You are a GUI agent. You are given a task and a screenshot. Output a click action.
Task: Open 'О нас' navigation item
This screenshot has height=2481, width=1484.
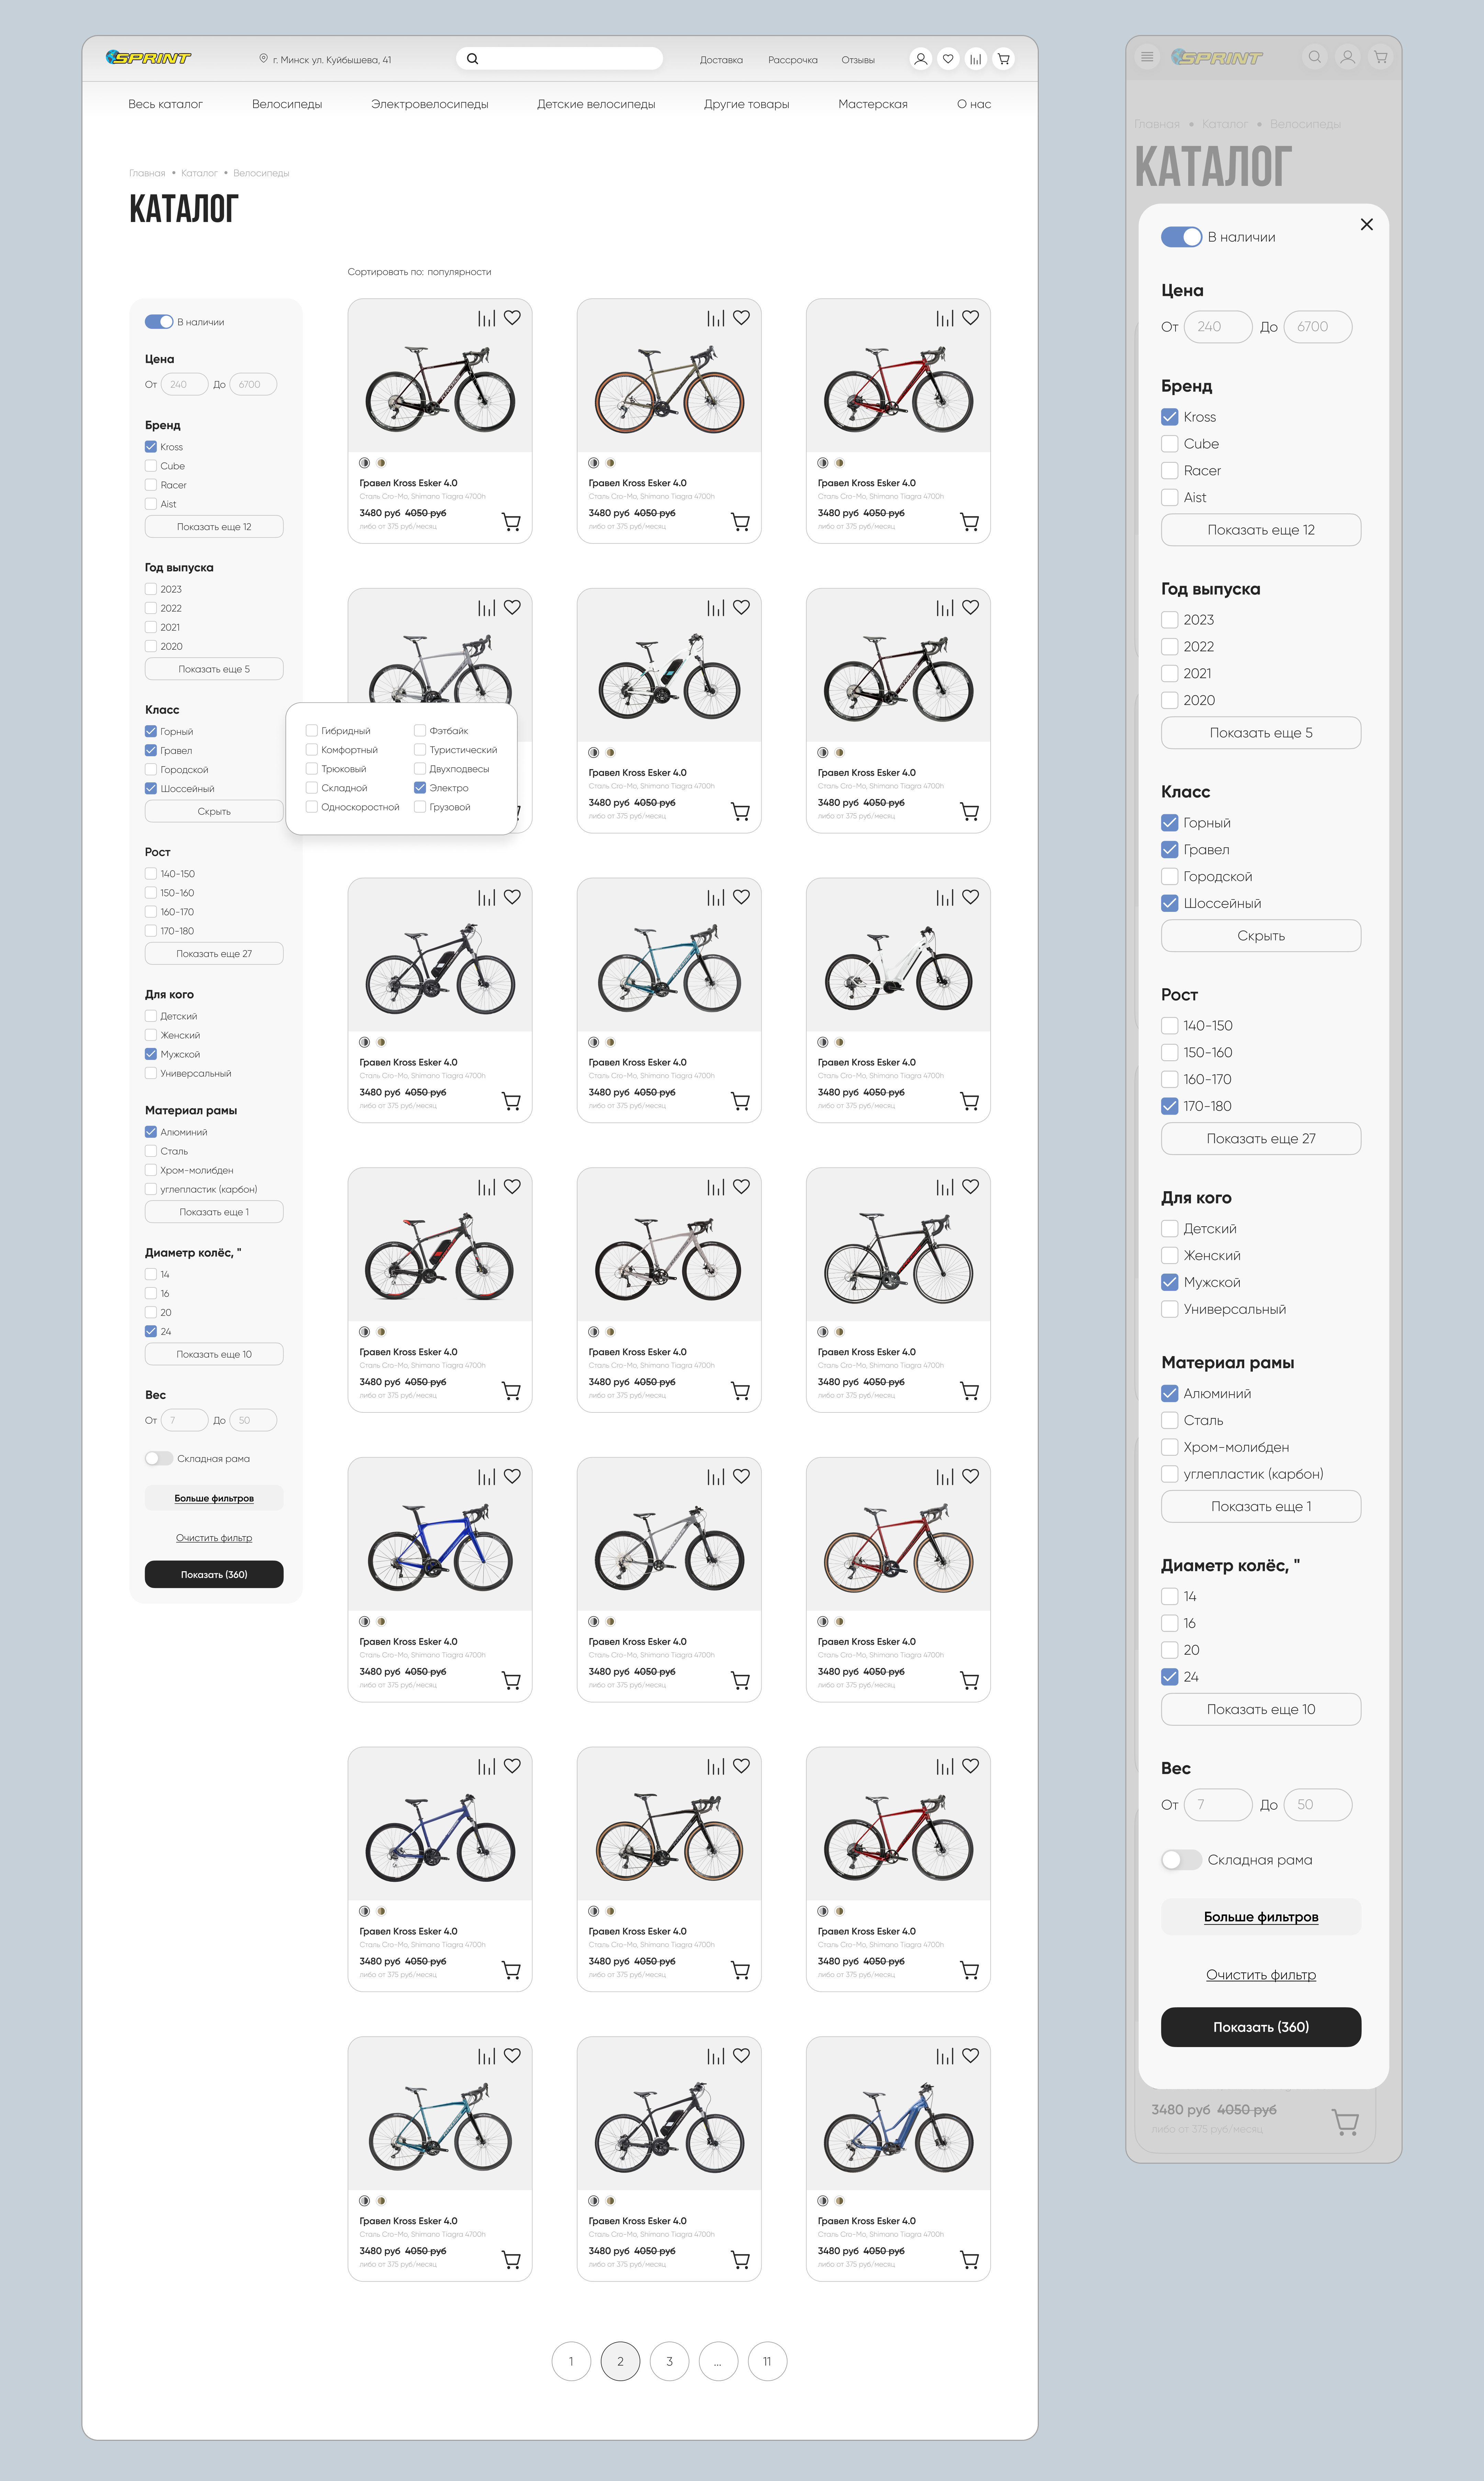click(974, 104)
